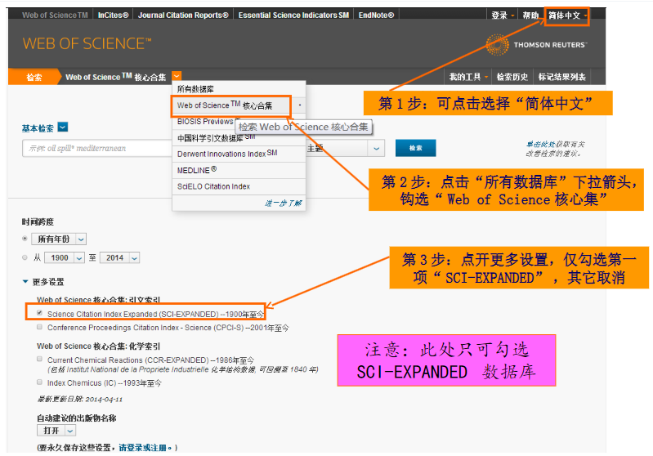This screenshot has width=653, height=456.
Task: Click the orange 检索 breadcrumb arrow
Action: pos(34,78)
